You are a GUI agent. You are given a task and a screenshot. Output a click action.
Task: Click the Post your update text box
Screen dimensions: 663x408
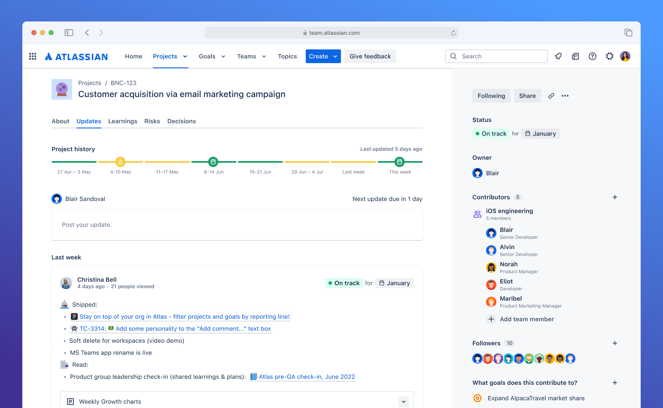pos(237,225)
